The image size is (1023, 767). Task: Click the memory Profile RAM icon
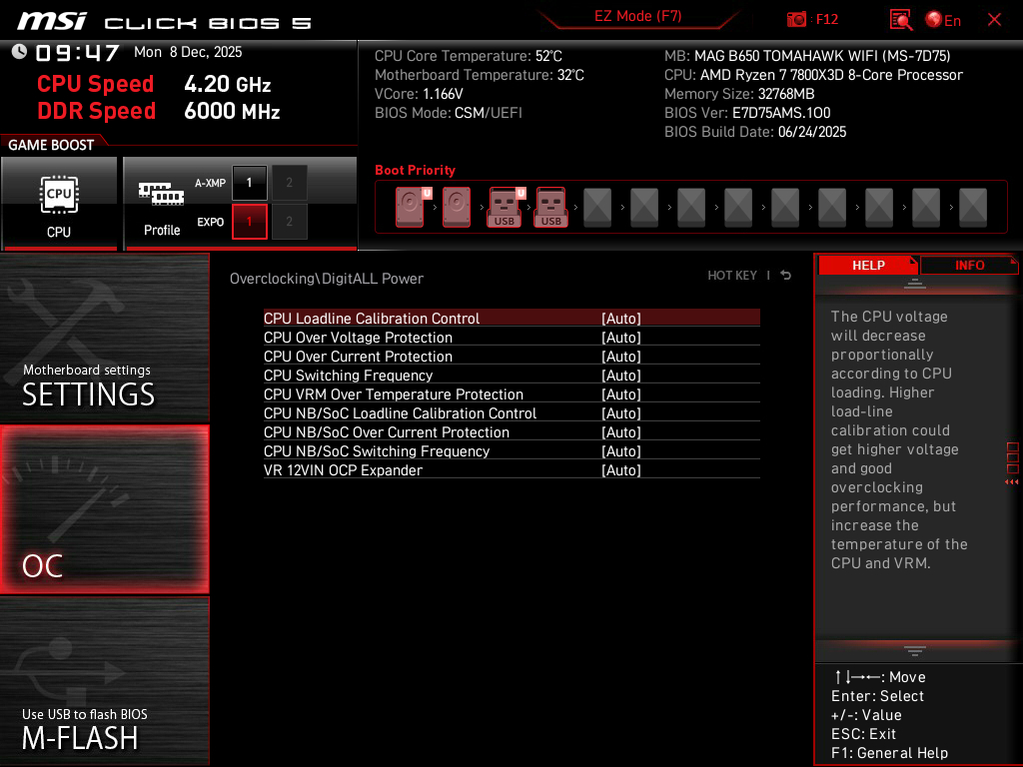[x=161, y=194]
